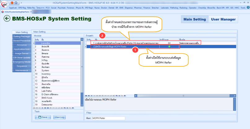Viewport: 250px width, 129px height.
Task: Close the HOSxPSystemSettingMainForm document tab
Action: pos(31,12)
